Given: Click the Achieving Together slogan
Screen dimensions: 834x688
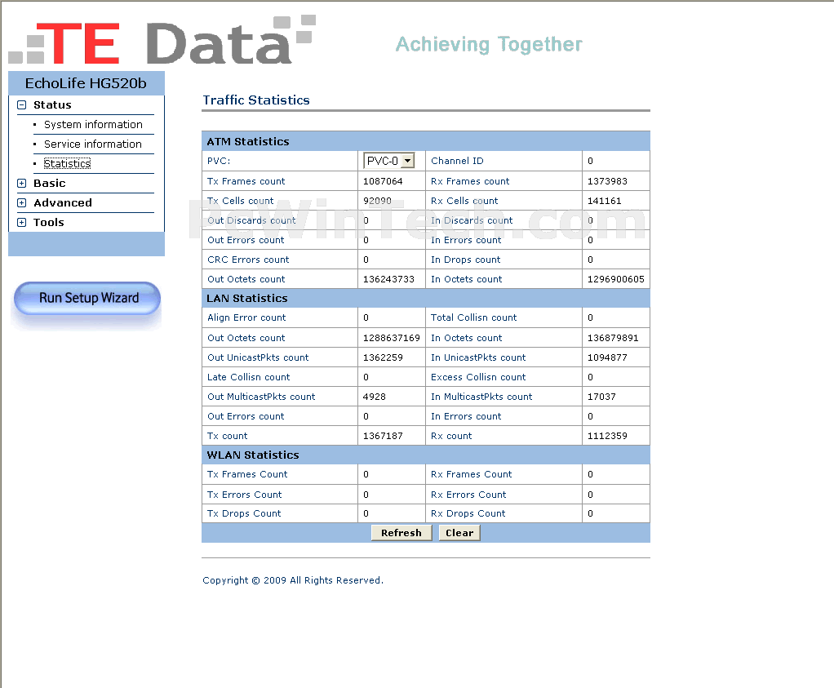Looking at the screenshot, I should 490,45.
